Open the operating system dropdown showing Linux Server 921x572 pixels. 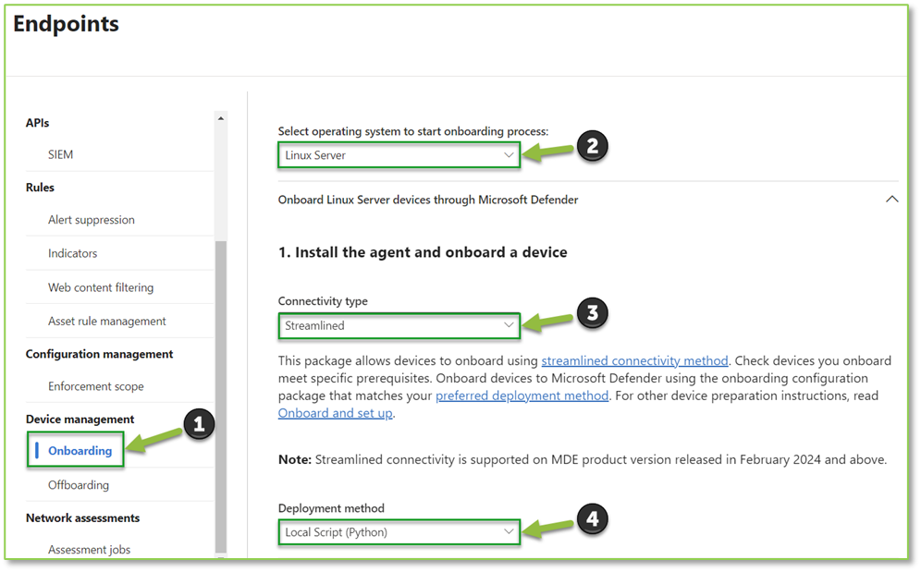(399, 155)
